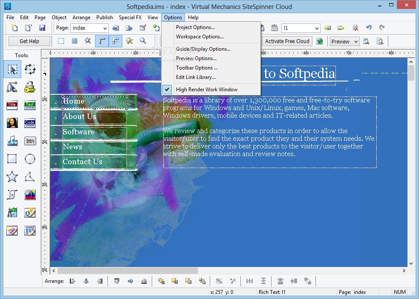
Task: Open the File menu
Action: pos(10,17)
